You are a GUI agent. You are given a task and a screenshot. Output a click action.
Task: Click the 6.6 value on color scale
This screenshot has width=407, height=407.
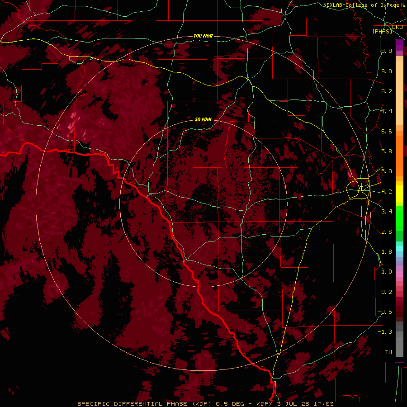tap(387, 131)
